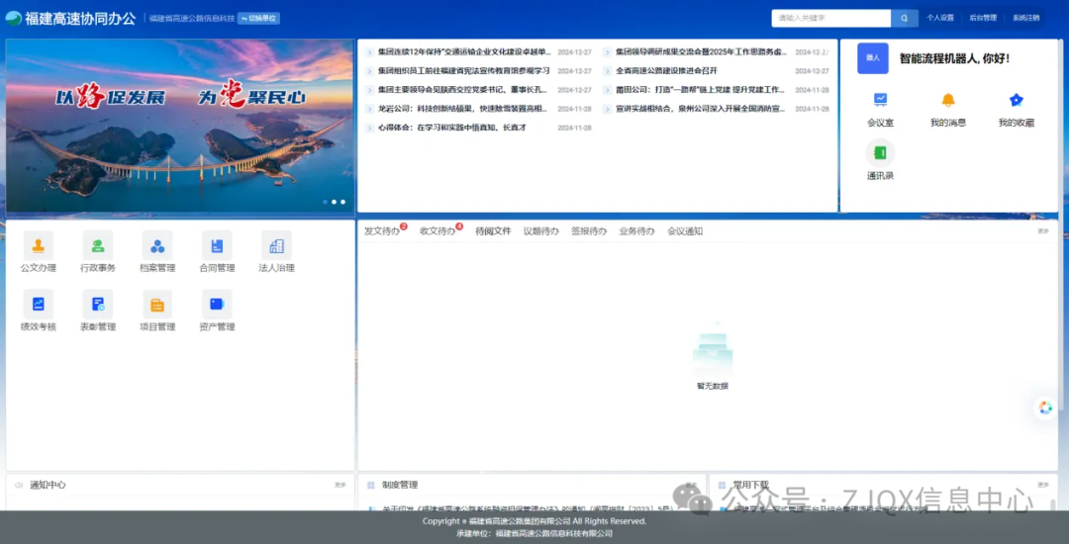Focus the keyword search input field
Image resolution: width=1069 pixels, height=544 pixels.
[x=831, y=18]
